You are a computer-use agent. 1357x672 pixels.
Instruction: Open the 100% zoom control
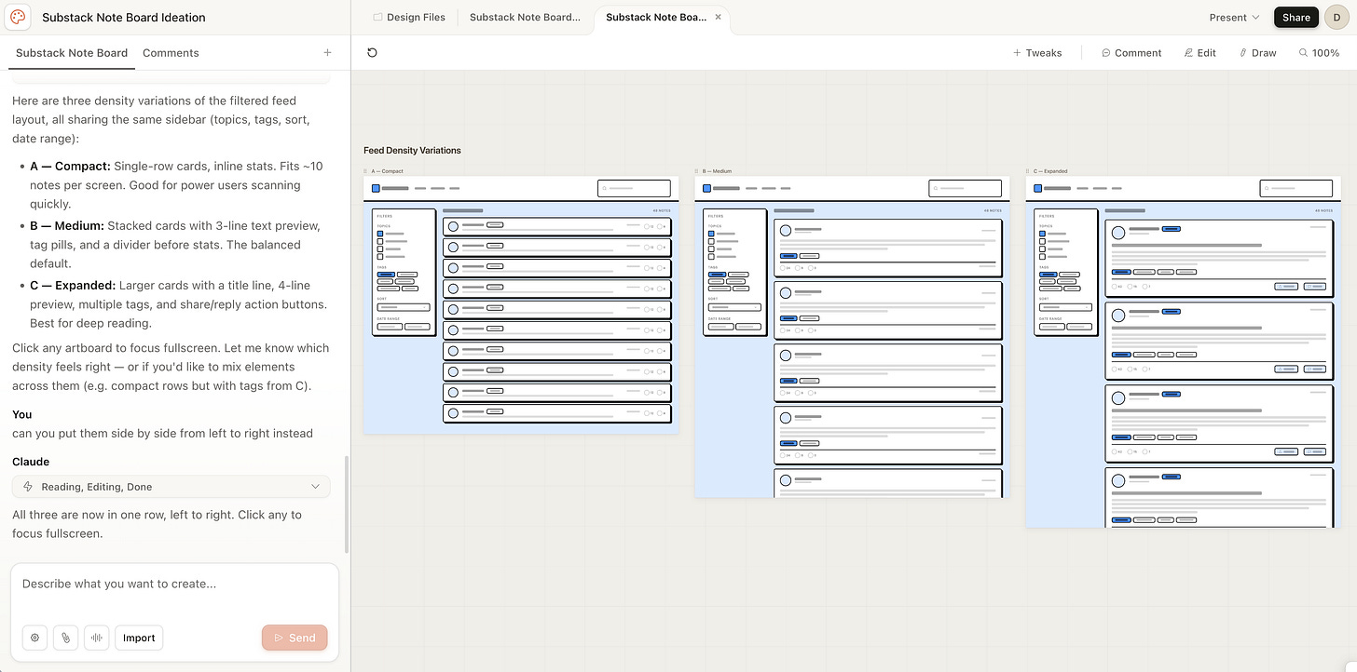pos(1319,53)
